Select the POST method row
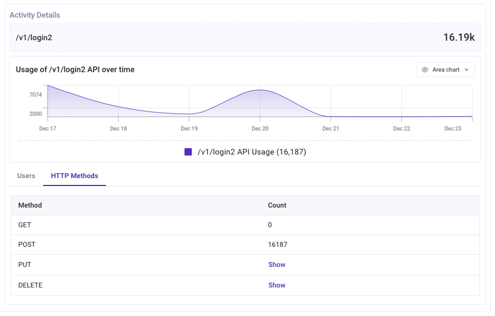 (x=27, y=245)
